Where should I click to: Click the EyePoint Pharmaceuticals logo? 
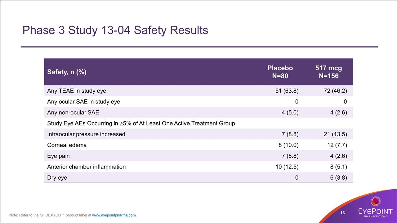(x=375, y=207)
